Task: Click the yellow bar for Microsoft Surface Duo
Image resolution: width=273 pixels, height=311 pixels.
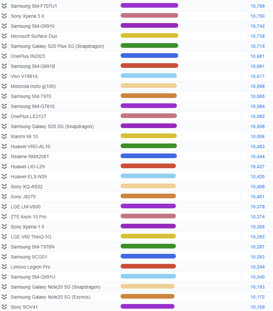Action: tap(149, 35)
